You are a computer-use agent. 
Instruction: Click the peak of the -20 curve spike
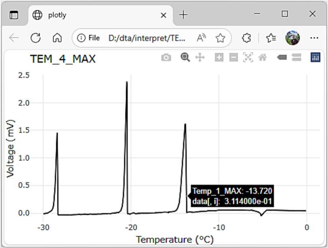click(x=127, y=82)
